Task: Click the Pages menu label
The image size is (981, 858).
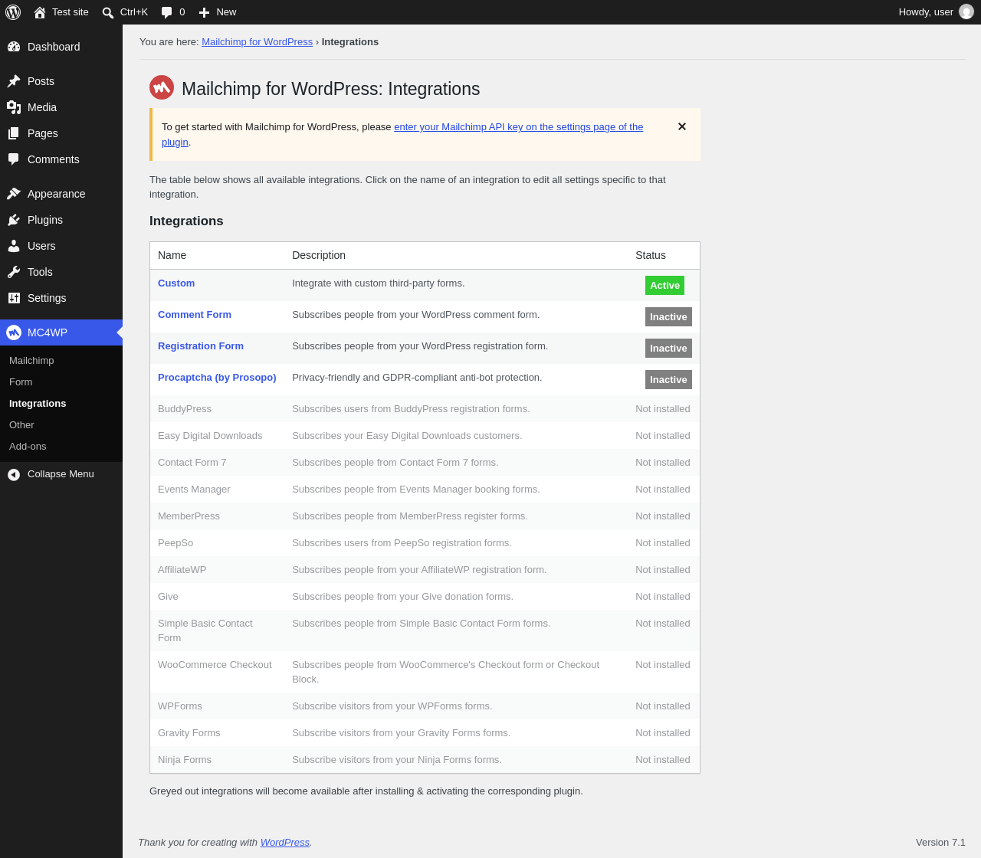Action: pyautogui.click(x=43, y=133)
